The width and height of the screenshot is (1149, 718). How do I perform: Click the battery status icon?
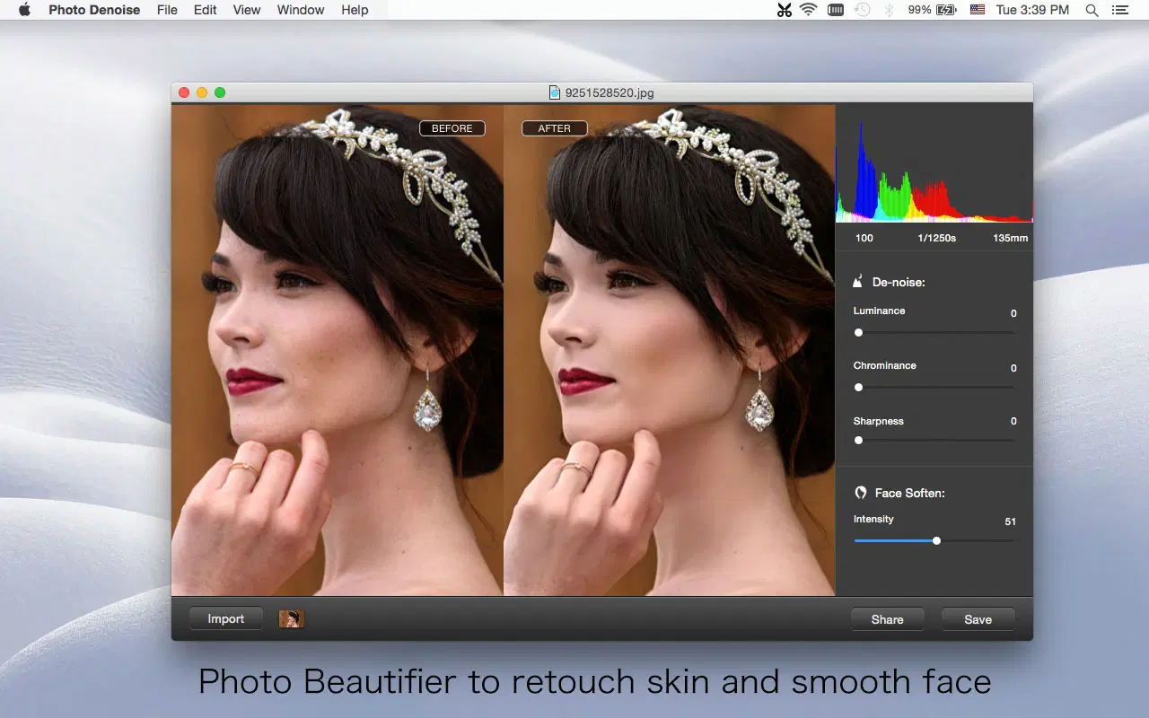click(x=946, y=10)
